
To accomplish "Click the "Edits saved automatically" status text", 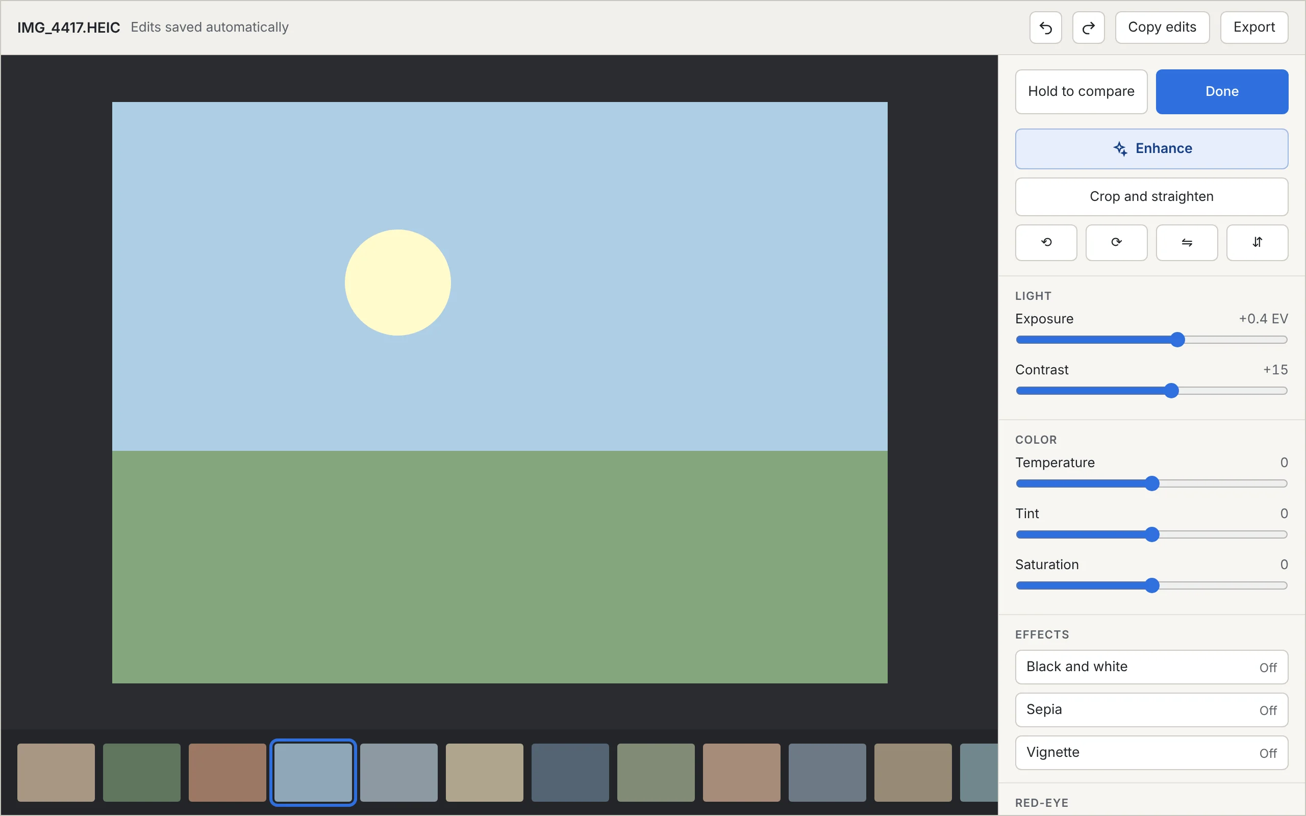I will coord(210,27).
